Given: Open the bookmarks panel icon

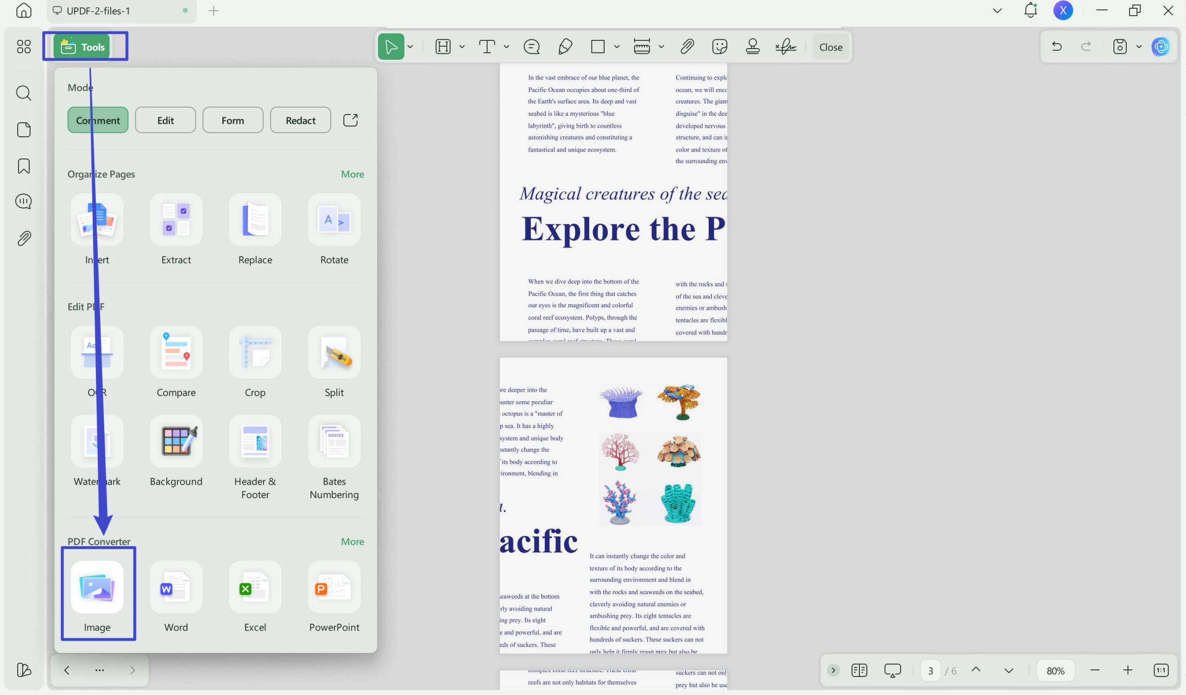Looking at the screenshot, I should (24, 166).
